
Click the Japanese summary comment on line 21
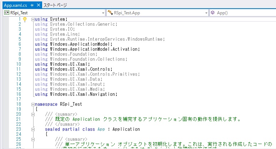pos(143,119)
